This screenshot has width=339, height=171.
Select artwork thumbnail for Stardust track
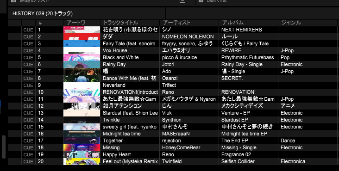pyautogui.click(x=82, y=113)
